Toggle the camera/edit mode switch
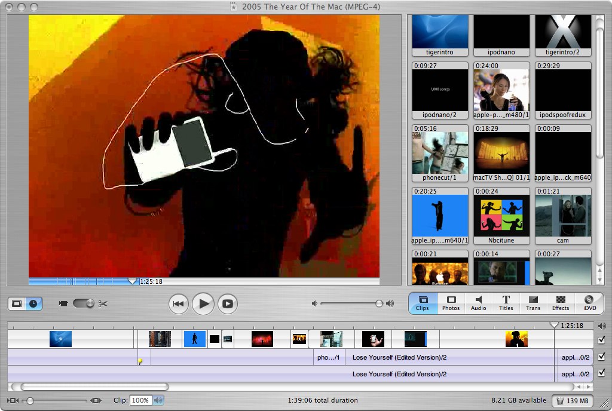Screen dimensions: 612x411 pos(84,303)
